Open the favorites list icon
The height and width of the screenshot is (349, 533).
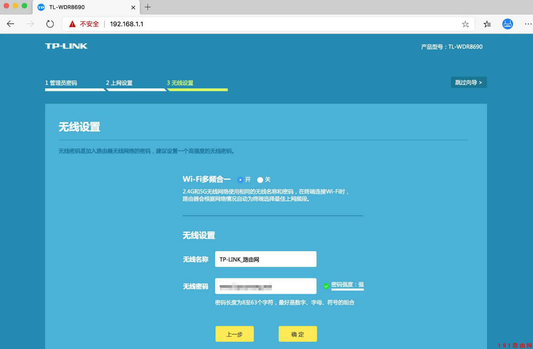[486, 23]
